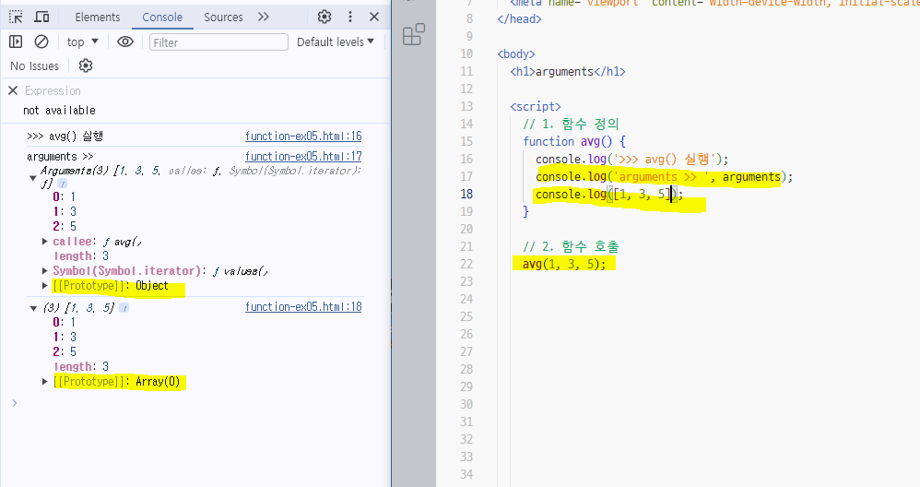Collapse the (3) [1, 3, 5] array

(x=33, y=308)
